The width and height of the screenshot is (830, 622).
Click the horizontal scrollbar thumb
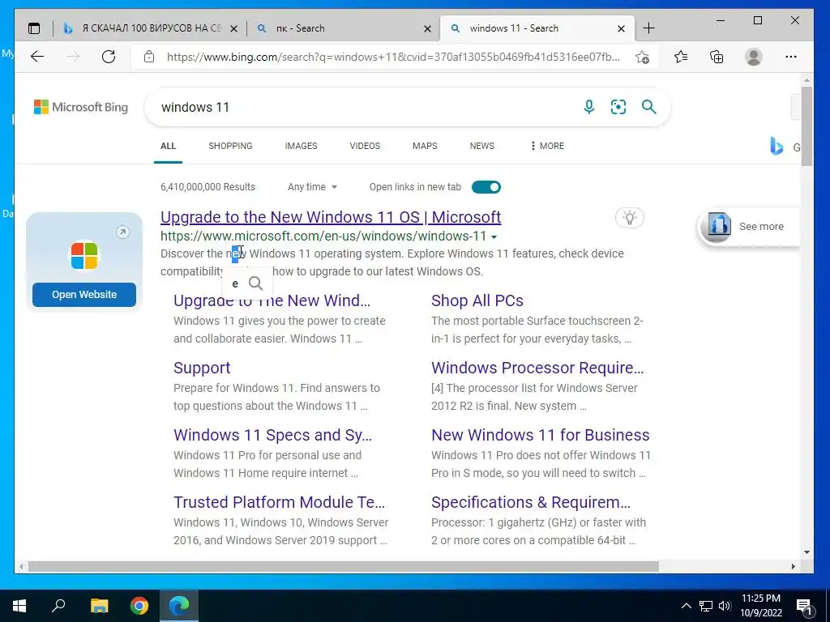click(343, 566)
